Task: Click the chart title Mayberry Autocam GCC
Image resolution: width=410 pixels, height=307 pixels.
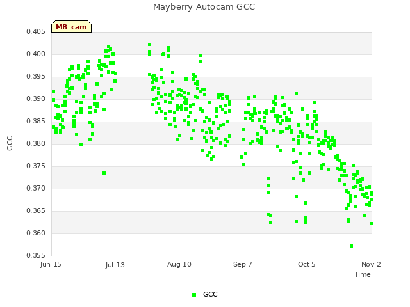Action: 204,7
